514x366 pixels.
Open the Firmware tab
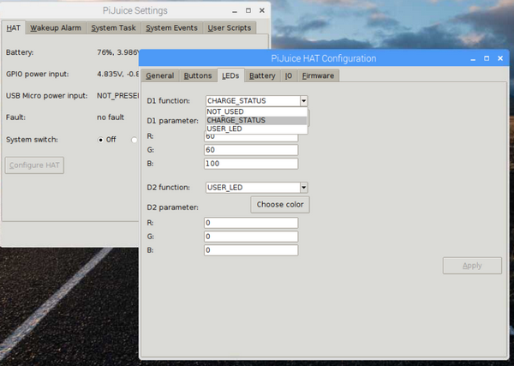pos(318,75)
